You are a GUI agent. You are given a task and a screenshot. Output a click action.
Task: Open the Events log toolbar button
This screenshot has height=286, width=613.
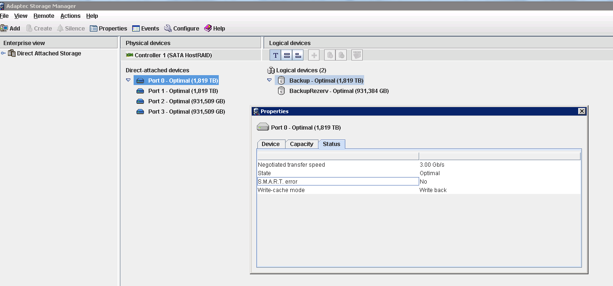(145, 28)
